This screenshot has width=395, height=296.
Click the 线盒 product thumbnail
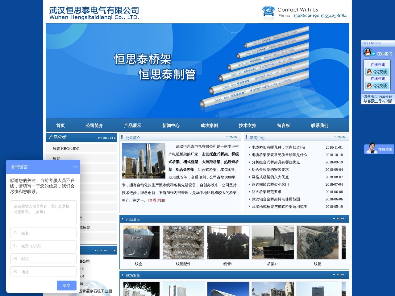(142, 242)
